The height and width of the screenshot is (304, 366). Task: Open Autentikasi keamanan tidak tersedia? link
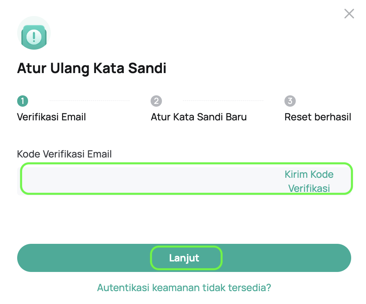(x=184, y=288)
